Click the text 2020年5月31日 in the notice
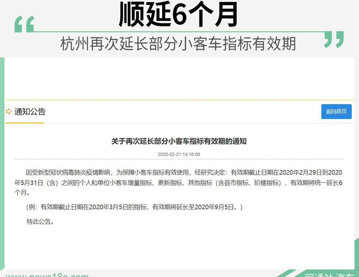359x277 pixels. coord(29,183)
